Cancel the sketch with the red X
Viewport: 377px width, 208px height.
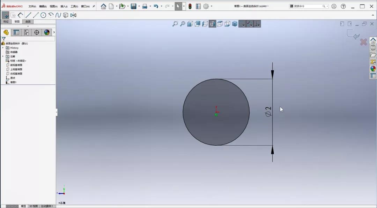click(363, 42)
